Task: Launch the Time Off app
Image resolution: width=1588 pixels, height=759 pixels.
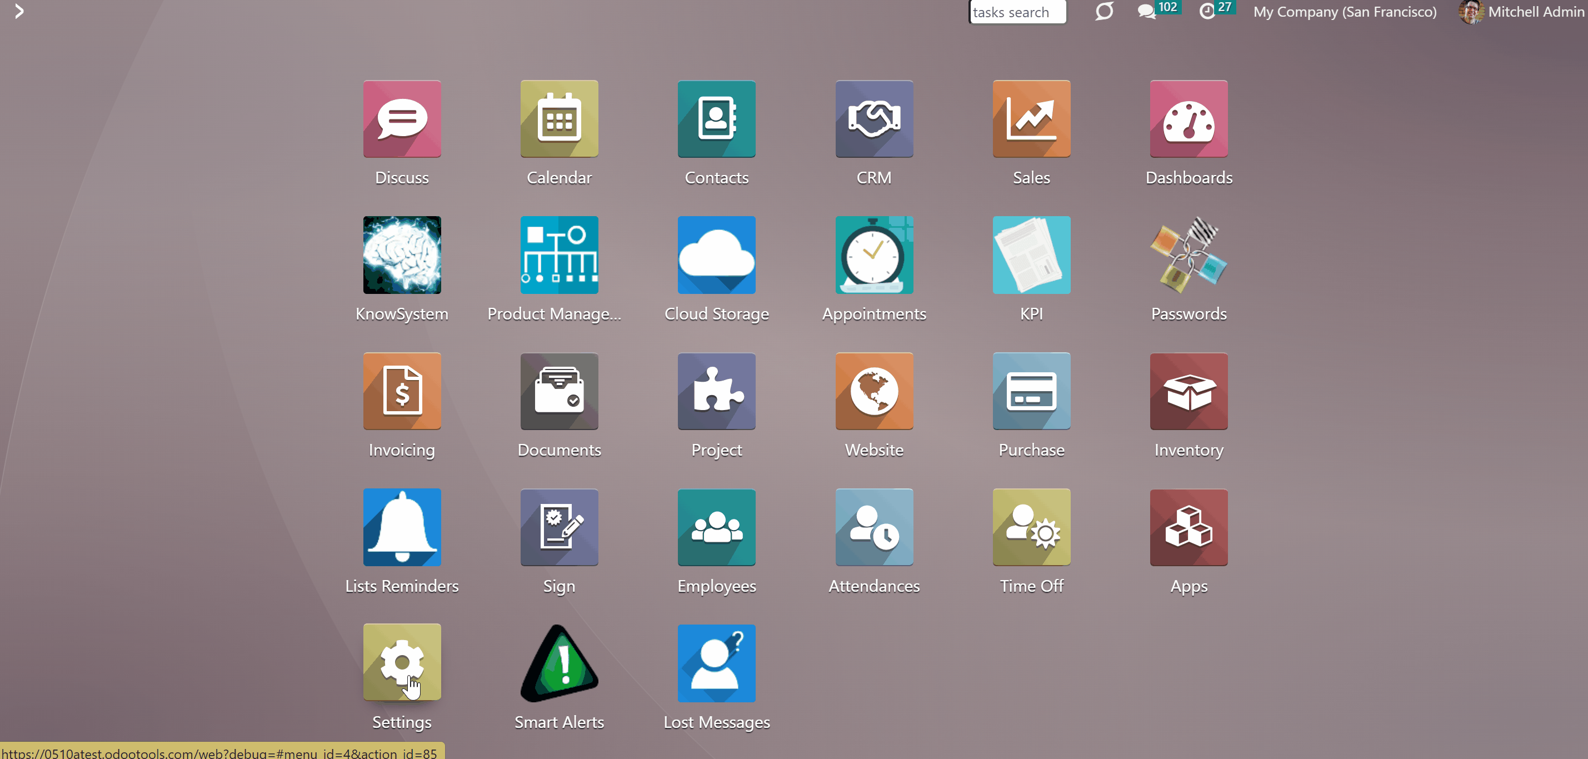Action: pos(1031,527)
